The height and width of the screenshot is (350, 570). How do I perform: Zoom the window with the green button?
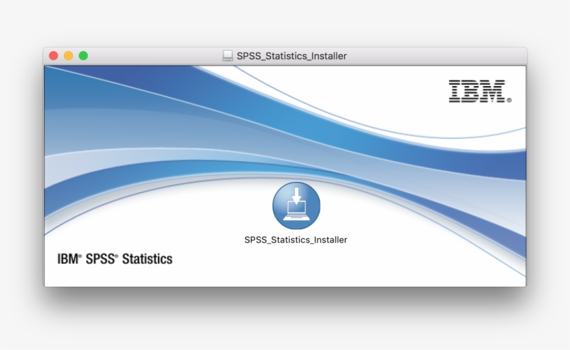(83, 56)
